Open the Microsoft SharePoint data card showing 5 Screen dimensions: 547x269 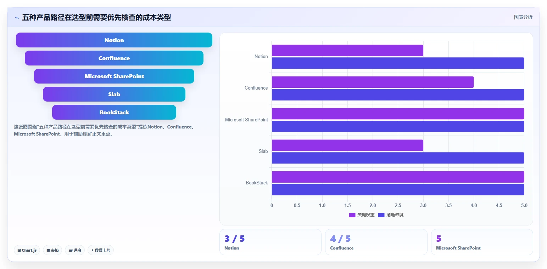click(x=482, y=242)
